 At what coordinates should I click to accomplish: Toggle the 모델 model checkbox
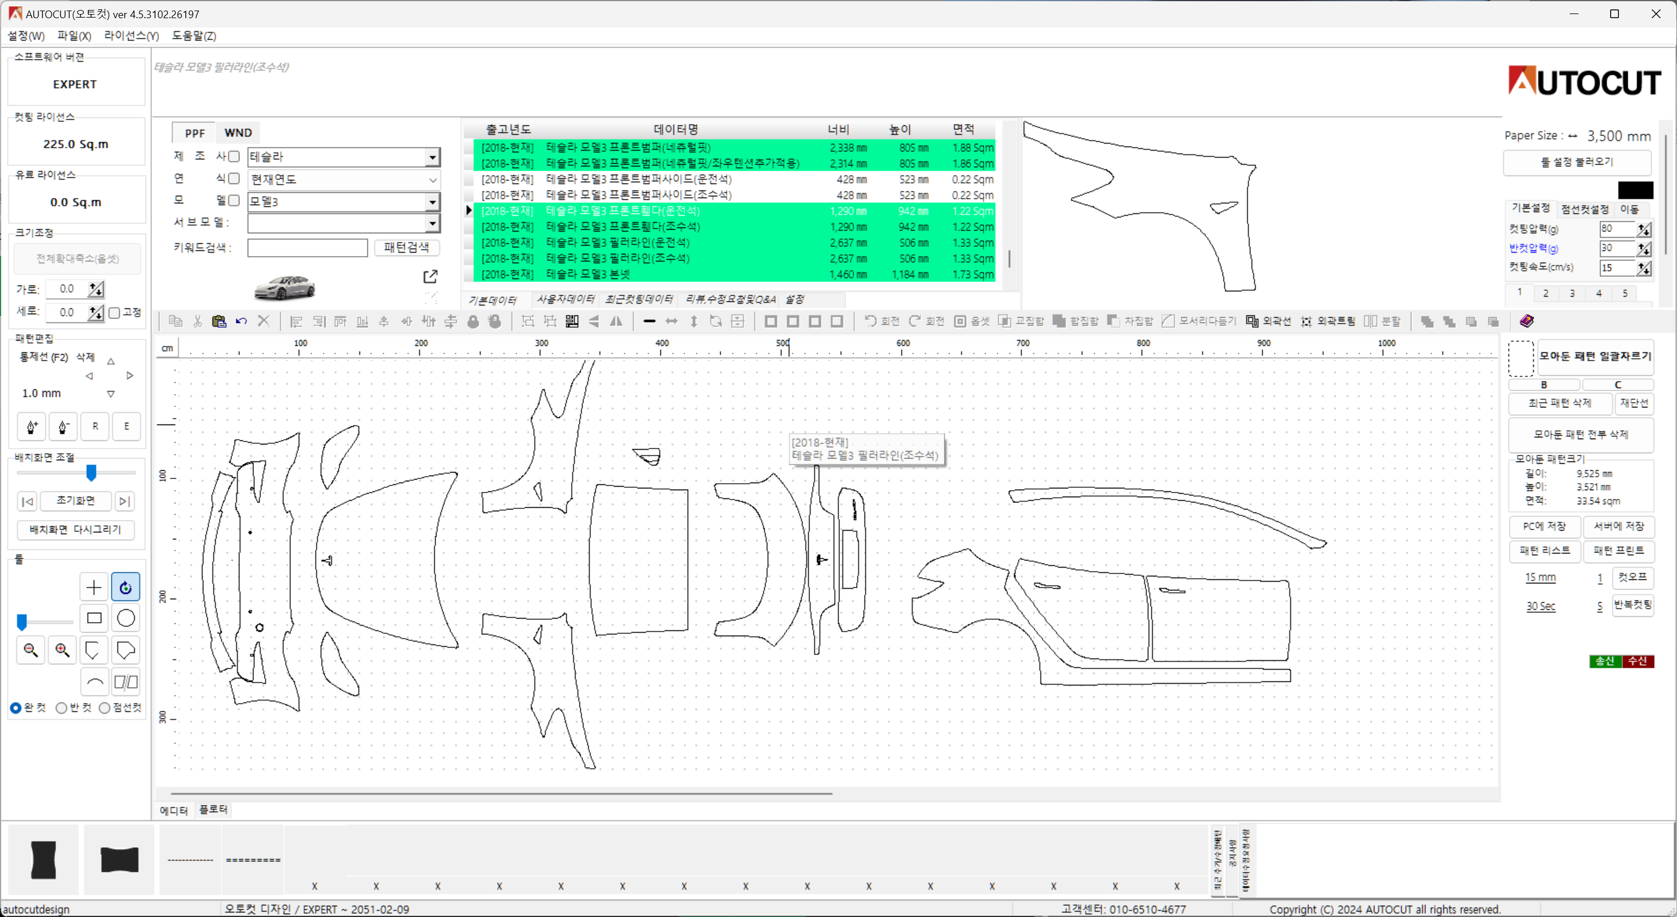point(233,201)
